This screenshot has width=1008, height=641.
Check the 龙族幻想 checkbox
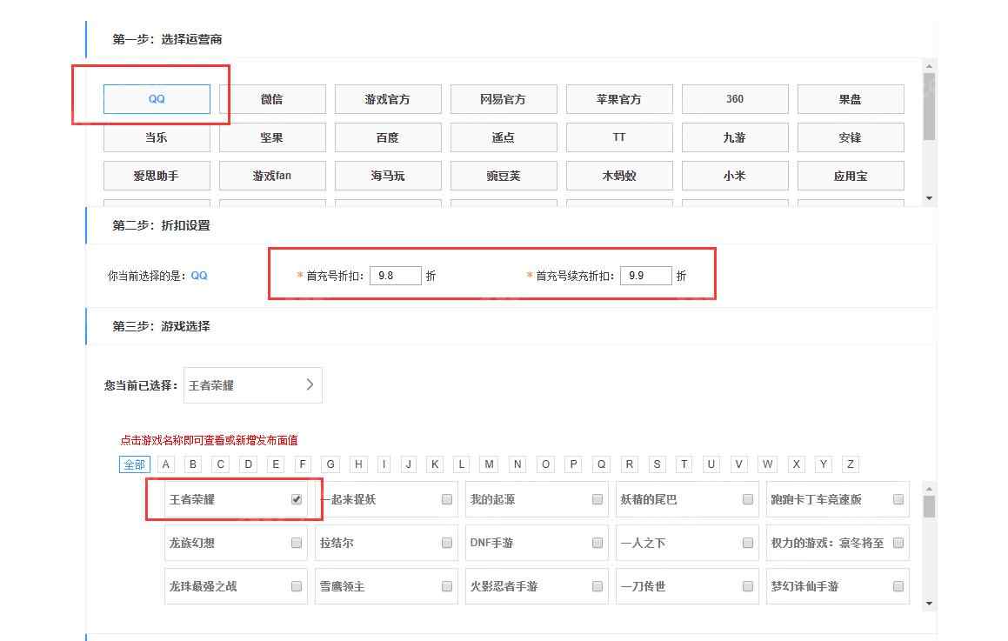click(x=297, y=544)
